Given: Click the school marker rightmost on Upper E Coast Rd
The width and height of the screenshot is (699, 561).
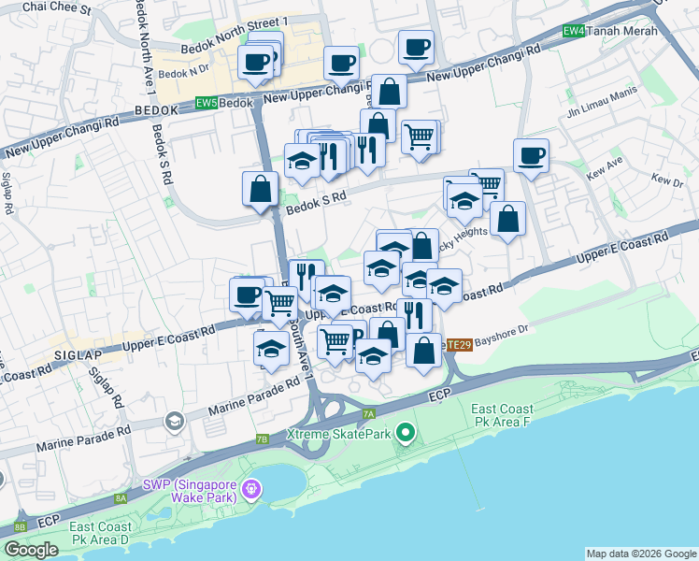Looking at the screenshot, I should coord(444,289).
